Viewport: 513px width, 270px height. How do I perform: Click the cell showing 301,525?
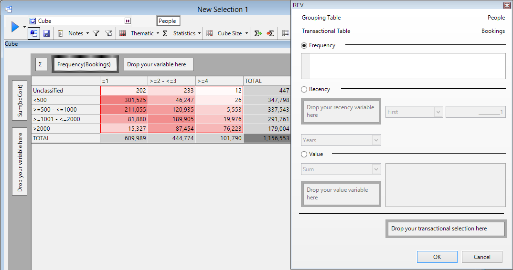point(124,100)
